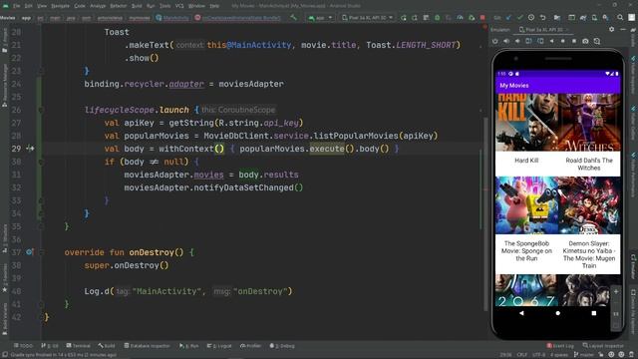Screen dimensions: 638x359
Task: Collapse the if body block at line 30
Action: (x=41, y=162)
